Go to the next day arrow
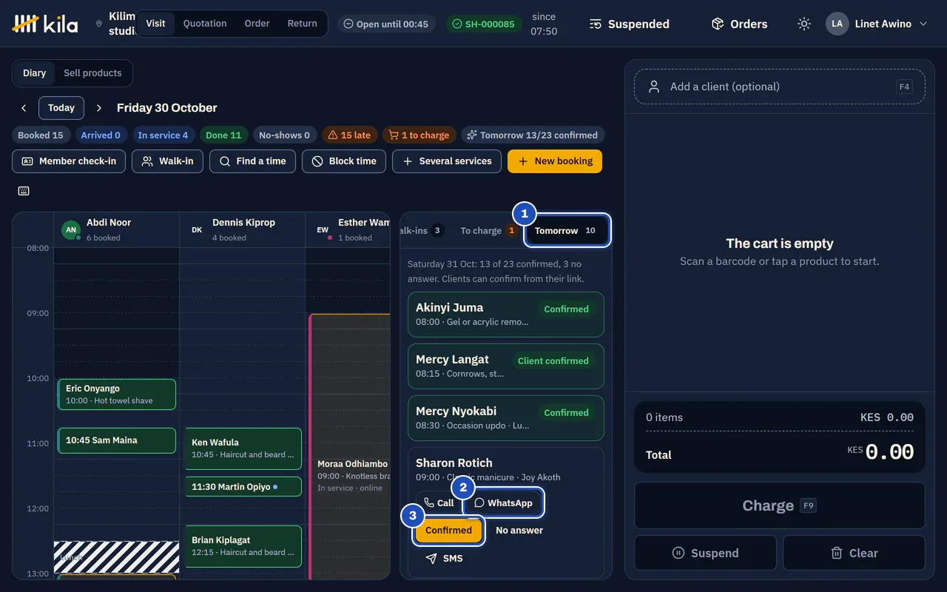This screenshot has width=947, height=592. [99, 108]
